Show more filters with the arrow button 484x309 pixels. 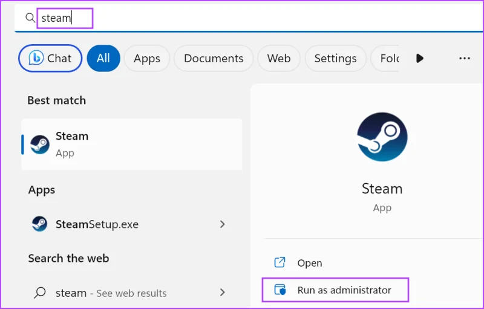tap(419, 58)
